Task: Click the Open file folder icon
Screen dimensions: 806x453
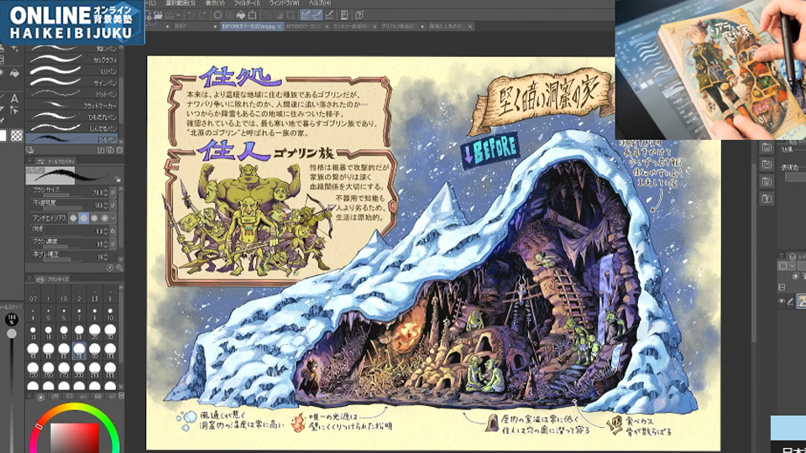Action: [x=159, y=15]
